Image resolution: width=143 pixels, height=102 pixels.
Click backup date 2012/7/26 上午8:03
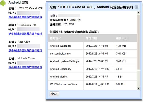point(97,46)
